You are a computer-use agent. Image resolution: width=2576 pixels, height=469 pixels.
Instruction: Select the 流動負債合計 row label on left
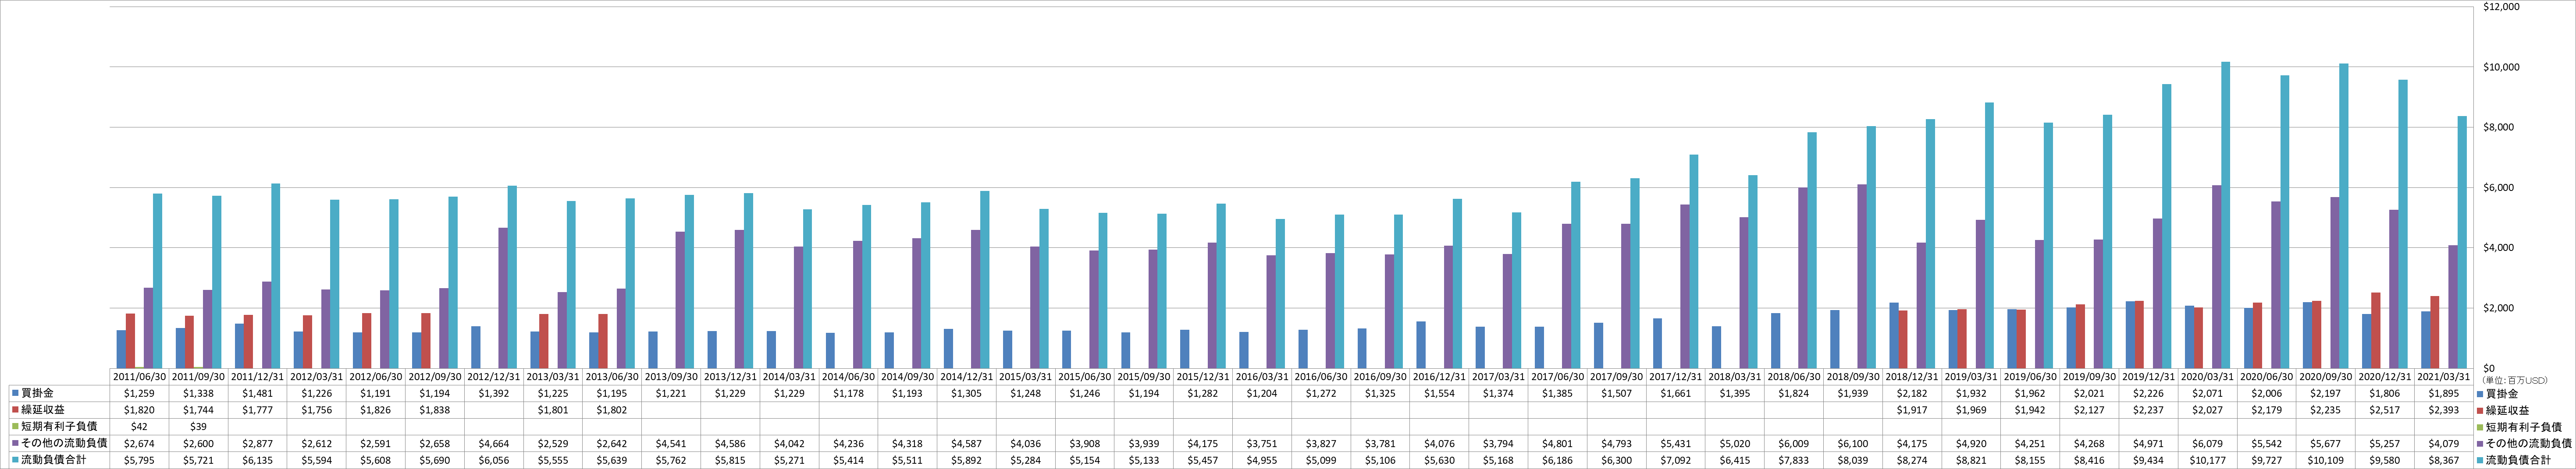[53, 459]
